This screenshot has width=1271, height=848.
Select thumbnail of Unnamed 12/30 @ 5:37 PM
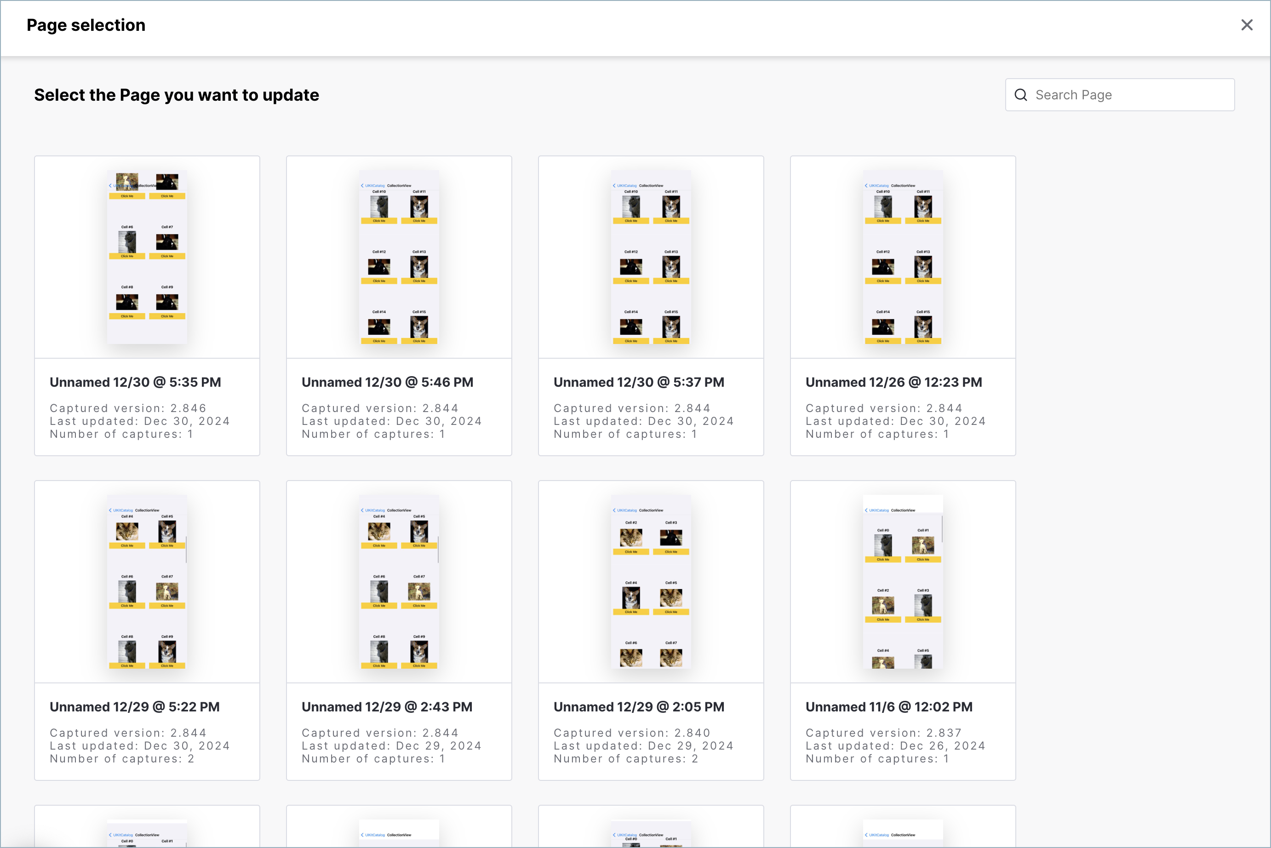[x=651, y=257]
